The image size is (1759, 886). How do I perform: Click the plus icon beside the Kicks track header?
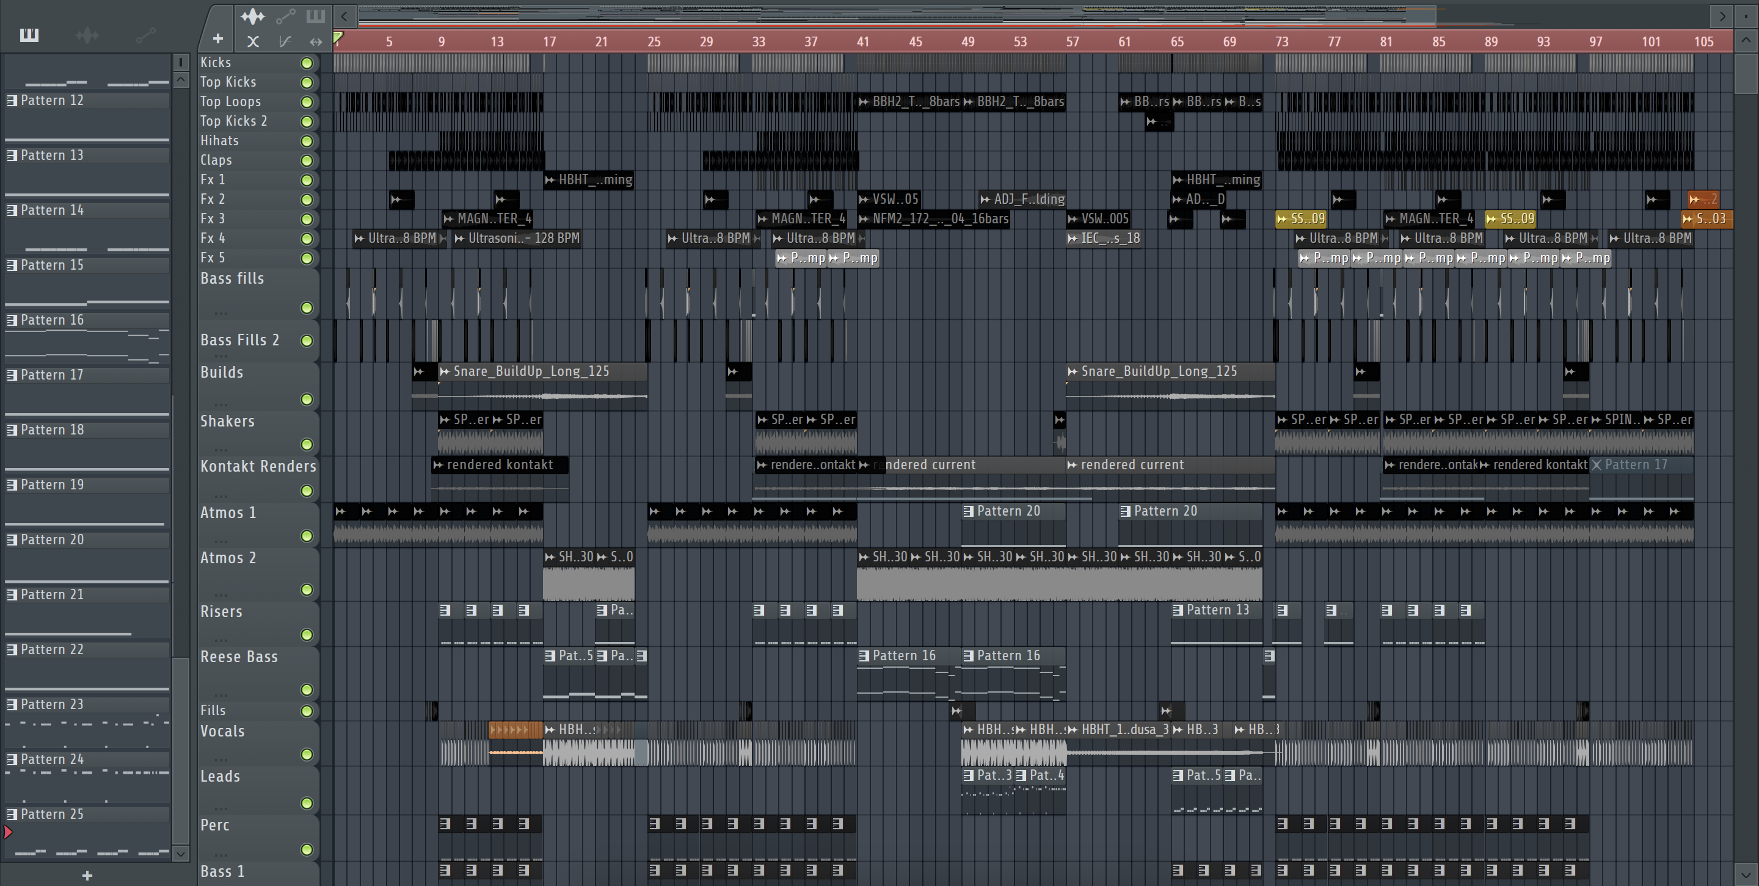pyautogui.click(x=218, y=39)
